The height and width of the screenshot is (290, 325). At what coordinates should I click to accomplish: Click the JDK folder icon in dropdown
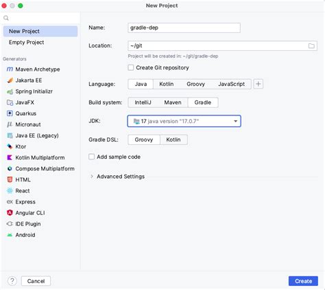tap(136, 121)
